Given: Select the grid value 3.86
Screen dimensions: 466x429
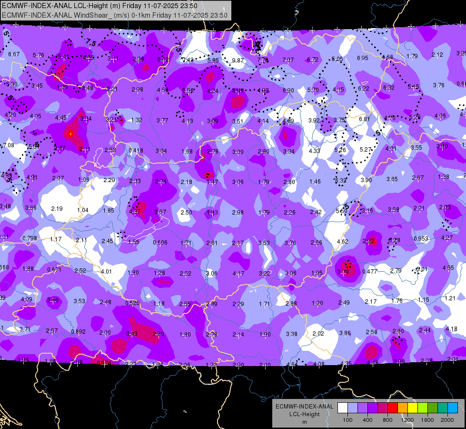Looking at the screenshot, I should (345, 333).
